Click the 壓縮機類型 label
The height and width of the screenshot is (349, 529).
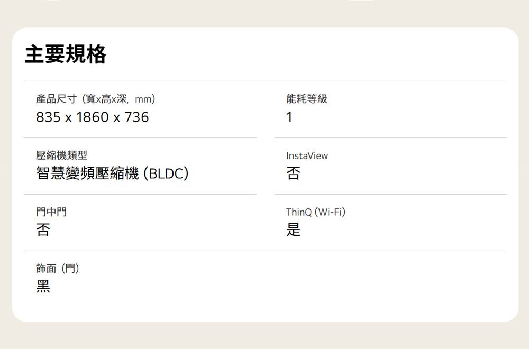pyautogui.click(x=62, y=155)
